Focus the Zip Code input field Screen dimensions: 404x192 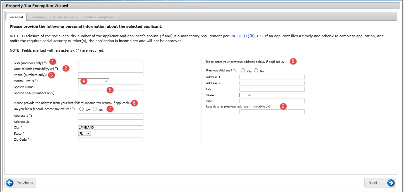[111, 139]
